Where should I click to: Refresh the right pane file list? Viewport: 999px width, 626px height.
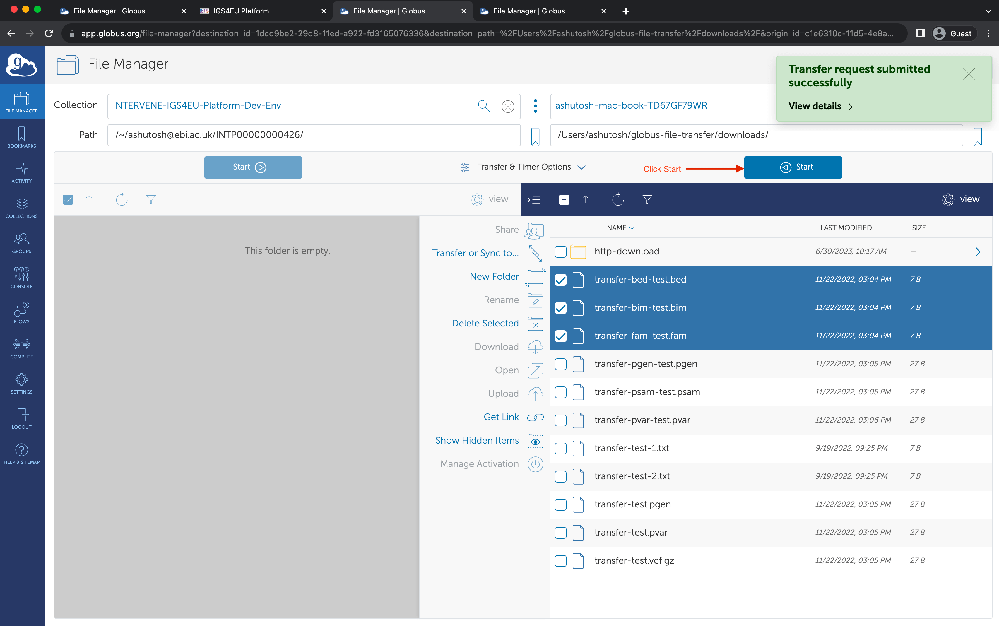(x=618, y=200)
